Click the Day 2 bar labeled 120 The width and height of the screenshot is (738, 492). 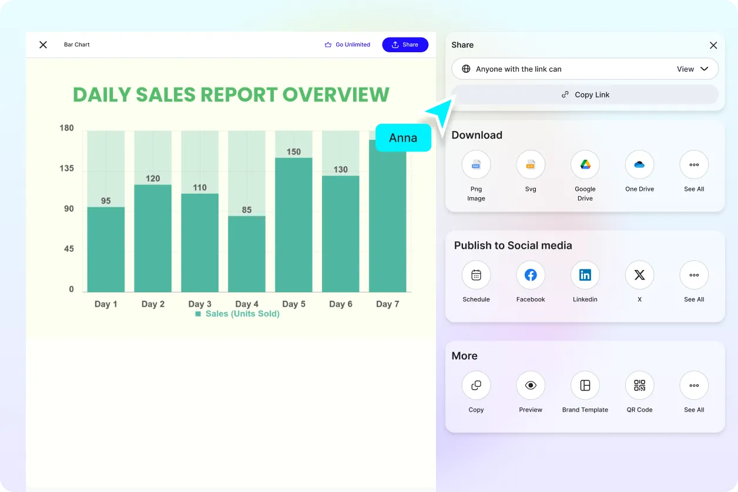[153, 238]
